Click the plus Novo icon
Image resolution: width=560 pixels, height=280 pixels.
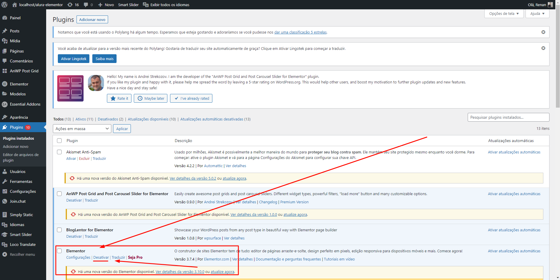pyautogui.click(x=100, y=5)
